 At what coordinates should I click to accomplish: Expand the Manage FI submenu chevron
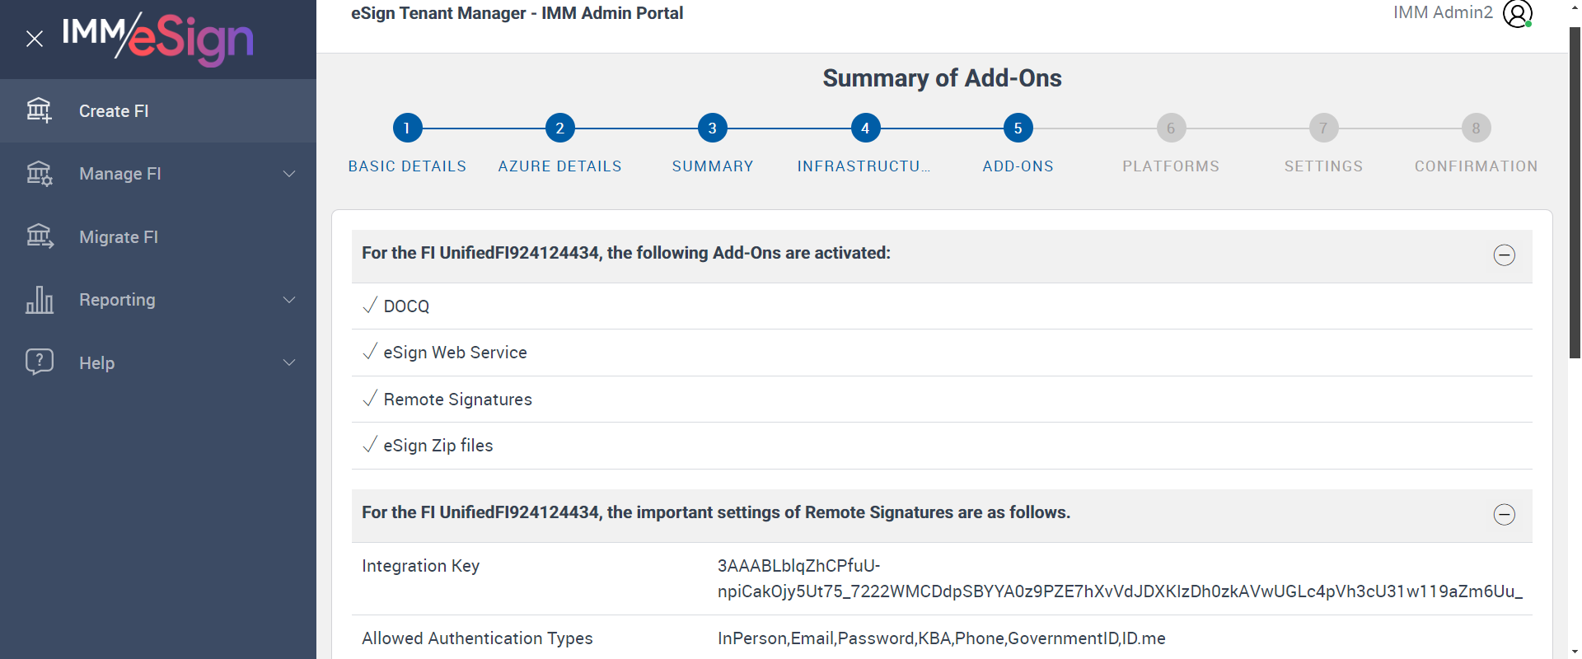[x=289, y=174]
